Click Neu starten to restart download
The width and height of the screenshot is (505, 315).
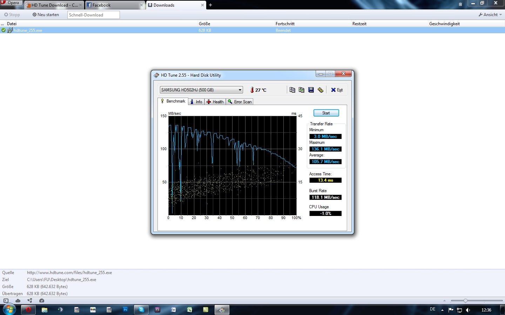point(46,15)
